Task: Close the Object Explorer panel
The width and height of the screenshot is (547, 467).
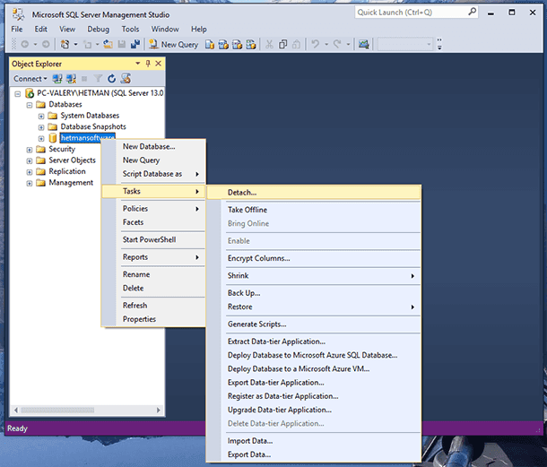Action: [158, 64]
